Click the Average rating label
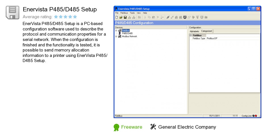267x140 pixels. [37, 17]
